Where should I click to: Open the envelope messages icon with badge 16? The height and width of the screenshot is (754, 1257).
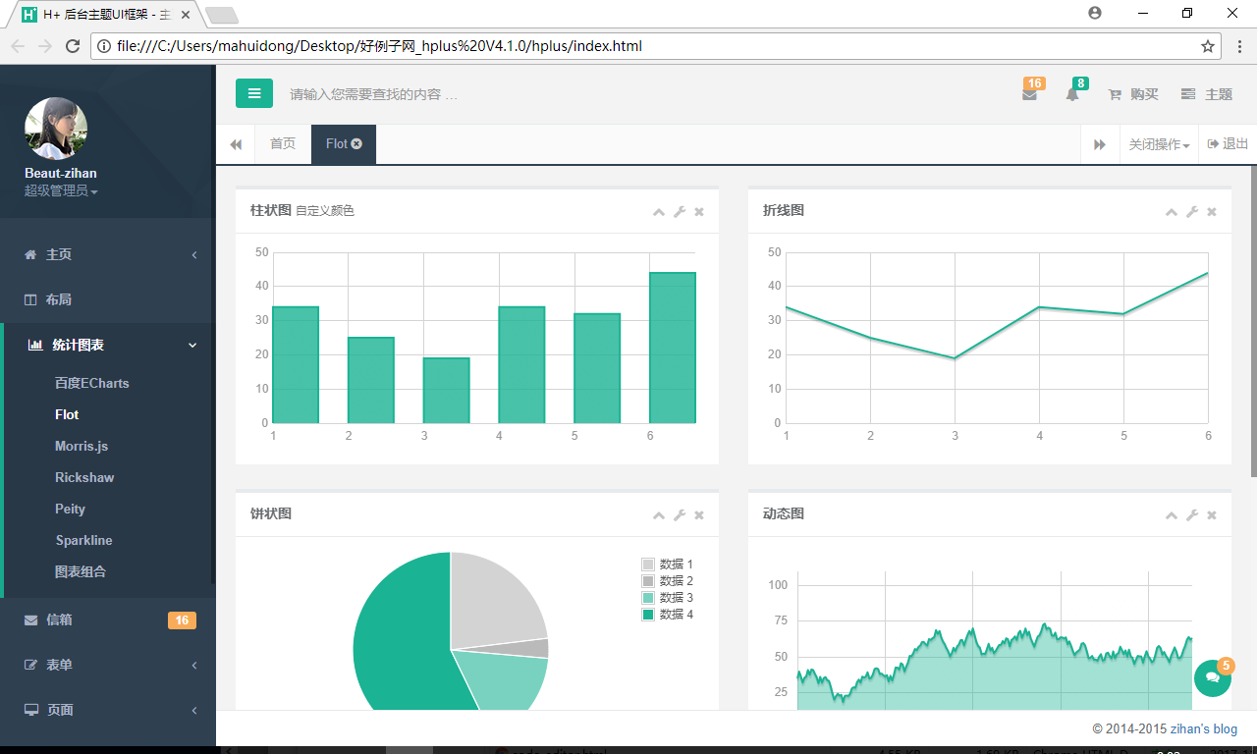1029,94
